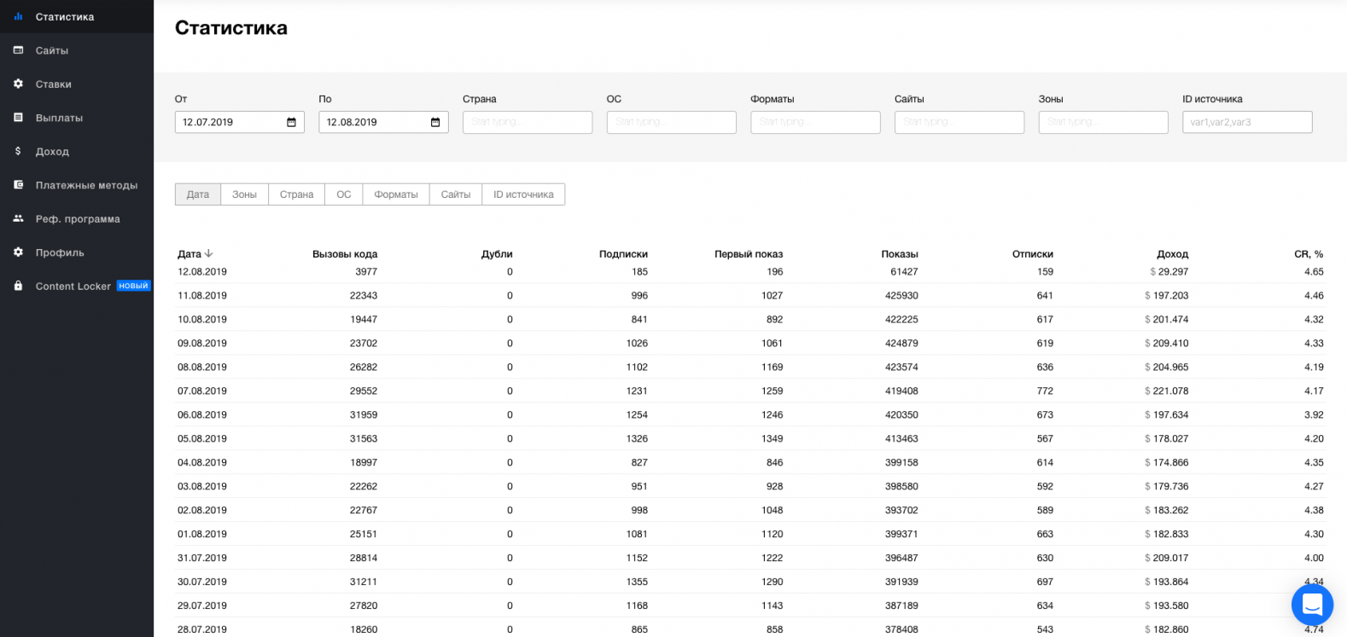Screen dimensions: 1347x637
Task: Open Реф. программа section
Action: coord(78,219)
